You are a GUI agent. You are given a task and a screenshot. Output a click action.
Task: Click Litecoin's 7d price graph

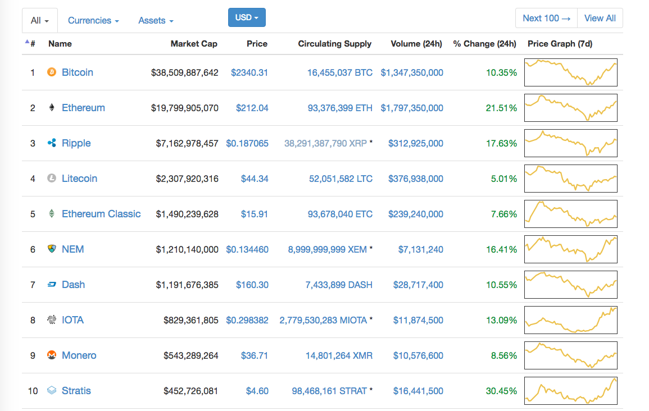pos(571,178)
